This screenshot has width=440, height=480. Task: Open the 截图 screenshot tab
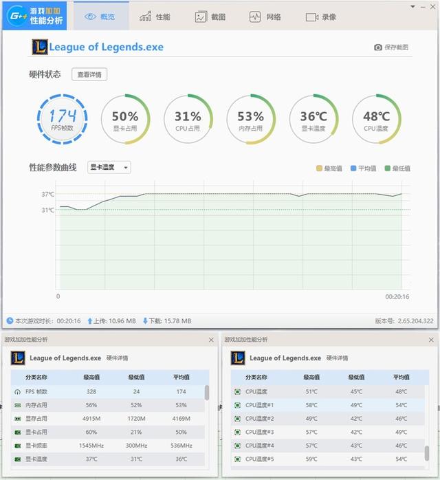click(210, 17)
